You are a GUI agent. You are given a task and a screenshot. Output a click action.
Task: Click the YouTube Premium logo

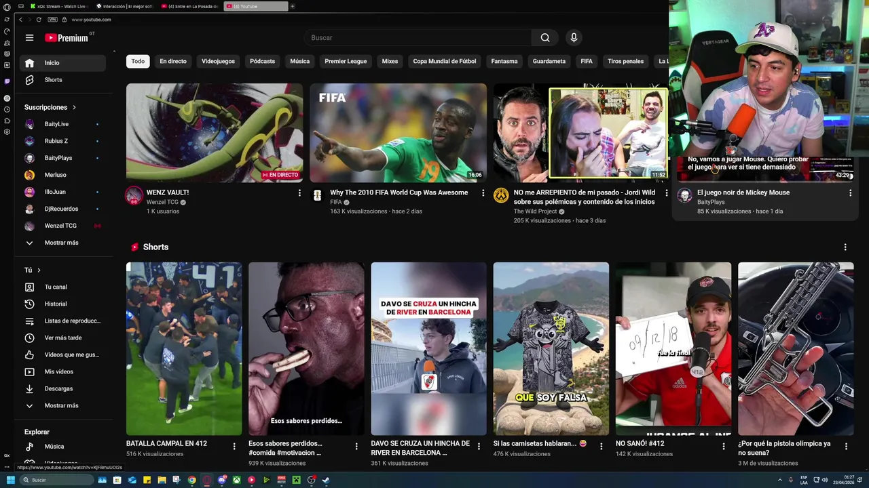coord(67,38)
